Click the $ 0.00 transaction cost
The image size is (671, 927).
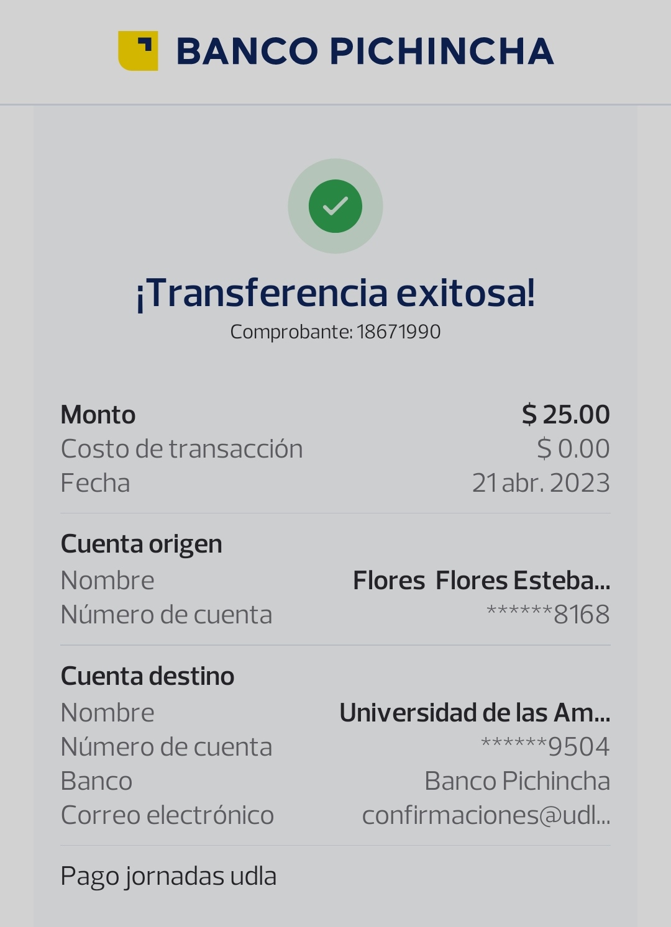tap(573, 449)
